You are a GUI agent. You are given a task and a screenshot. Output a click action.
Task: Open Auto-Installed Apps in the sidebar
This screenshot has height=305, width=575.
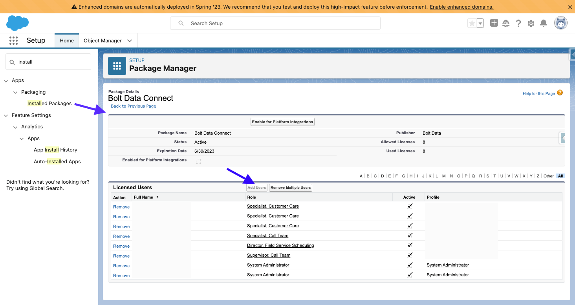(x=57, y=161)
